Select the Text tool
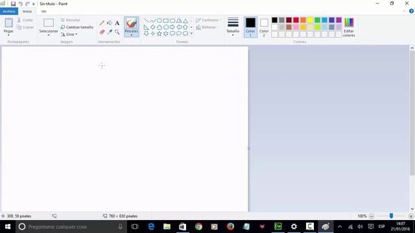Screen dimensions: 415x233 (x=117, y=23)
